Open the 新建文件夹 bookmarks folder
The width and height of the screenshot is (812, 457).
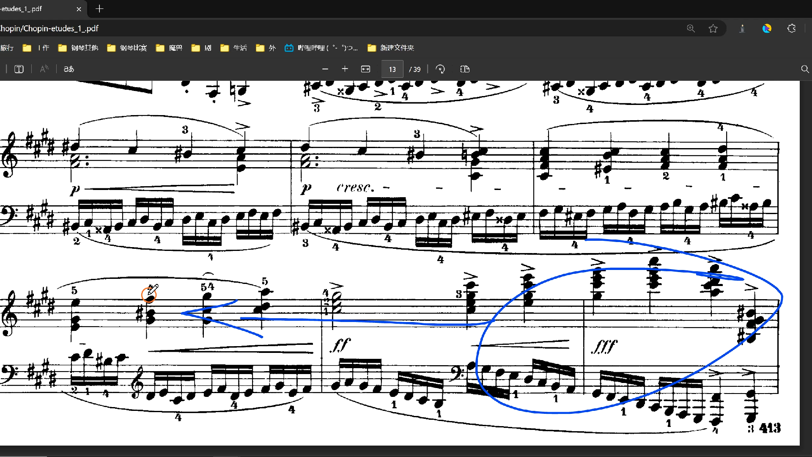(x=391, y=48)
